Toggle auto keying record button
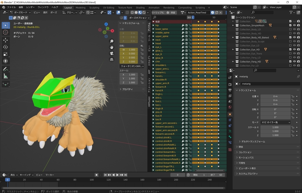Image resolution: width=302 pixels, height=193 pixels. (96, 175)
